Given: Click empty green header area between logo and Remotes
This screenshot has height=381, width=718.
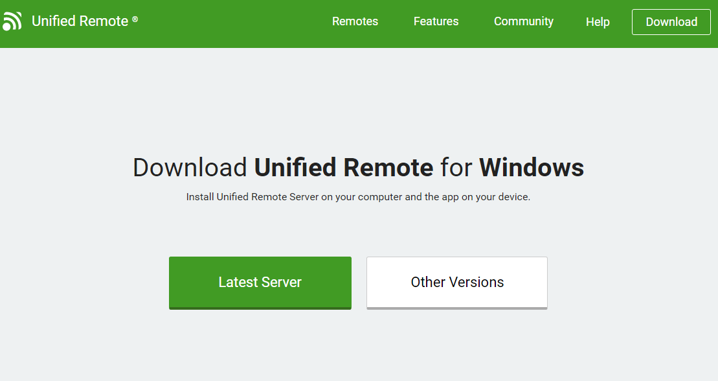Looking at the screenshot, I should tap(234, 23).
